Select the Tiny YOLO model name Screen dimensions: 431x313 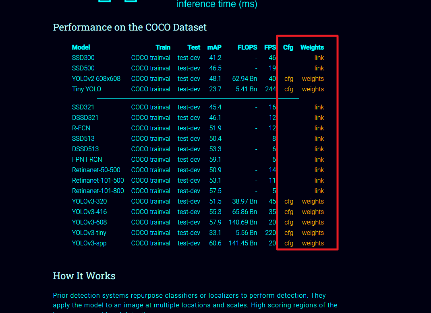point(86,89)
